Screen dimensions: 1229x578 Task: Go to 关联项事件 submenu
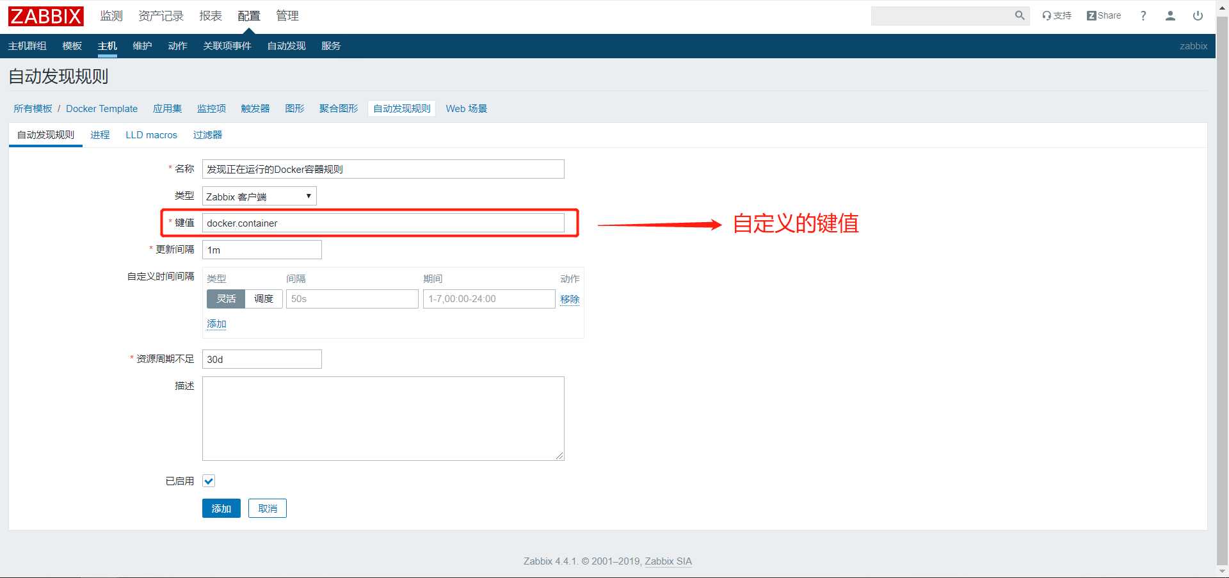(227, 46)
